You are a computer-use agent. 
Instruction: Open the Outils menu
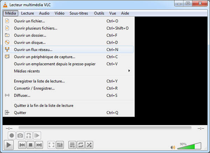coord(99,13)
